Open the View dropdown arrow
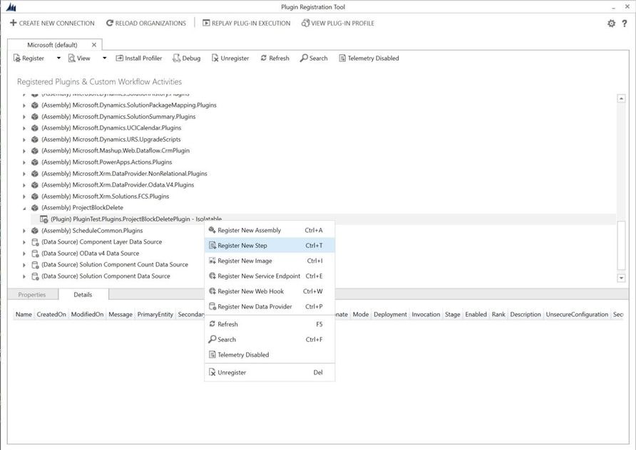Viewport: 636px width, 450px height. pyautogui.click(x=104, y=58)
